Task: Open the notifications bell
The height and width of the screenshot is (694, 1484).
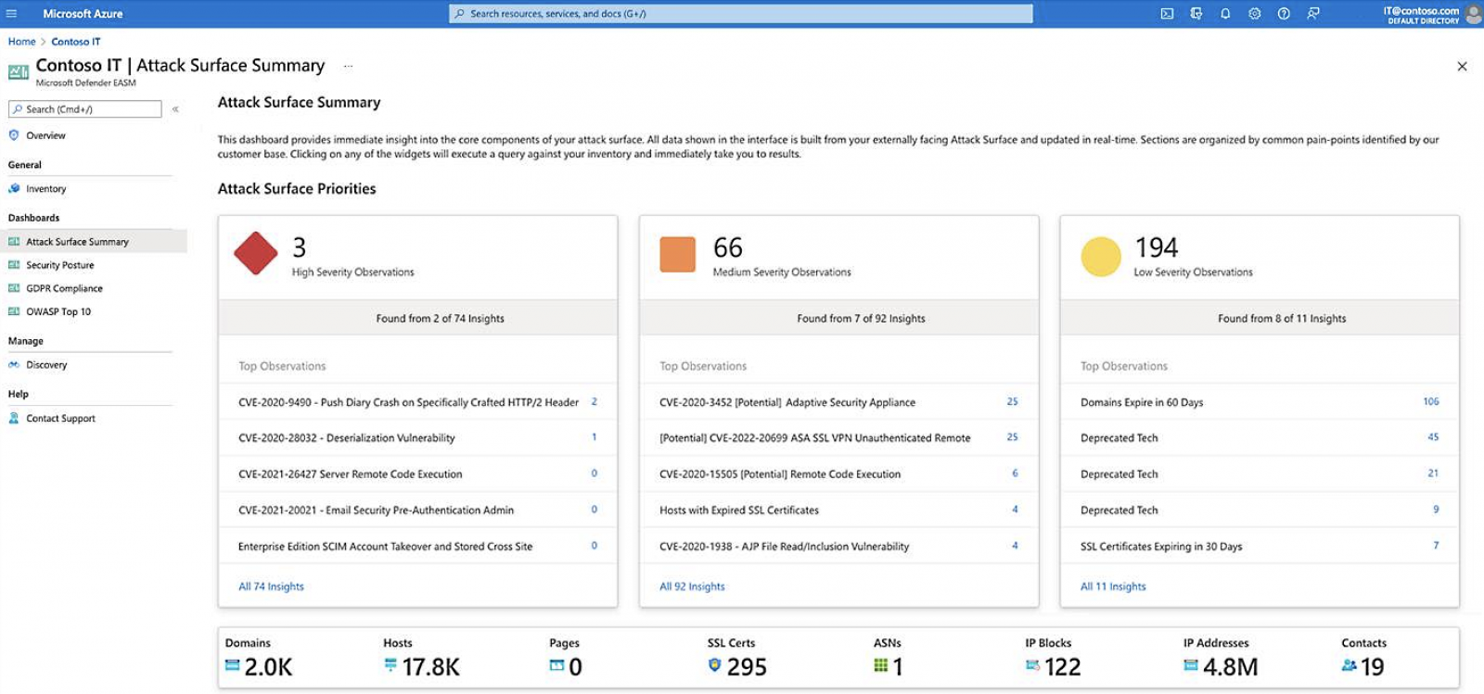Action: 1225,14
